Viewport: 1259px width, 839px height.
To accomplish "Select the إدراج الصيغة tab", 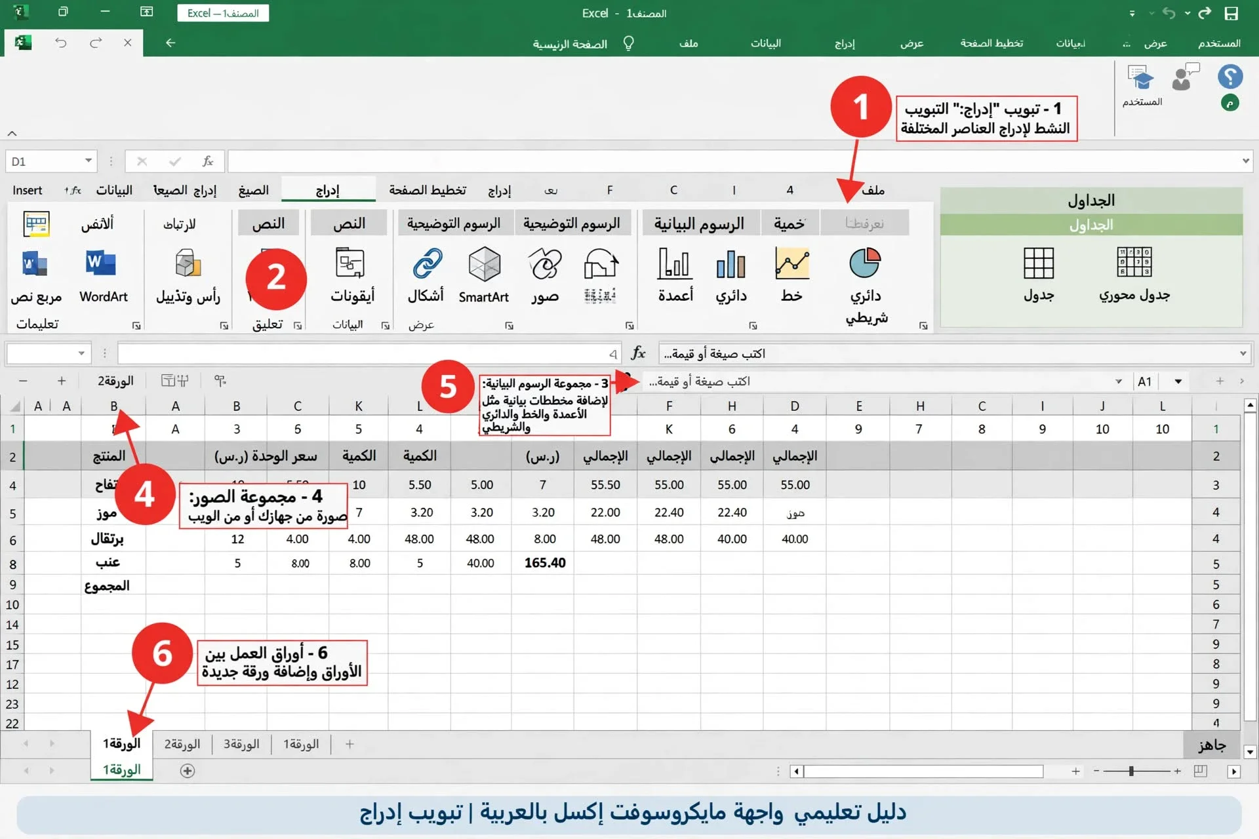I will click(185, 190).
